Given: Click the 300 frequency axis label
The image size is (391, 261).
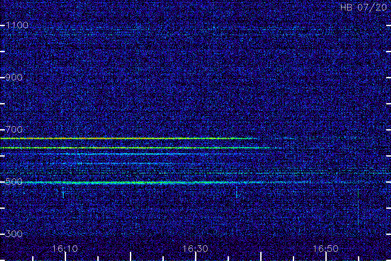Looking at the screenshot, I should coord(14,234).
